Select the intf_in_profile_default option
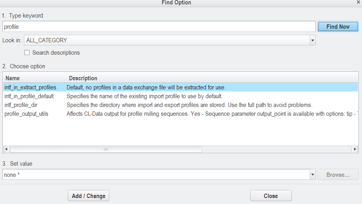362x204 pixels. (29, 96)
